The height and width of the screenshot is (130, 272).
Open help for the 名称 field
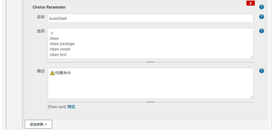pyautogui.click(x=262, y=17)
